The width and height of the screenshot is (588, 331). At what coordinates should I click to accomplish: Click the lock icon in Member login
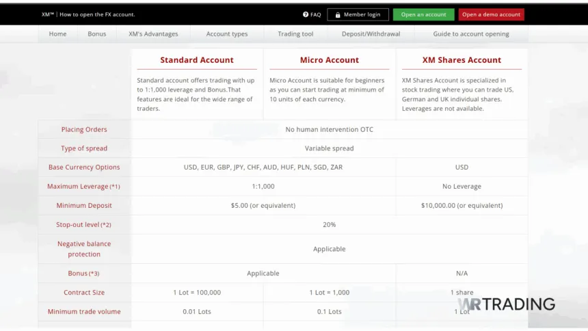338,14
